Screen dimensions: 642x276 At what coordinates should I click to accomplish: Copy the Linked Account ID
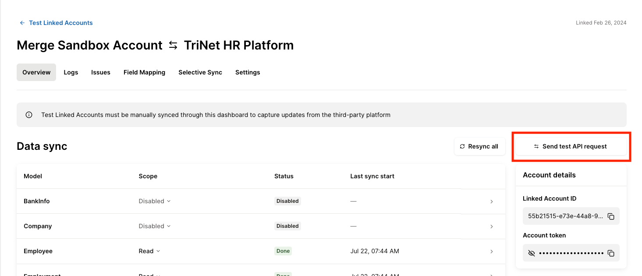tap(611, 216)
